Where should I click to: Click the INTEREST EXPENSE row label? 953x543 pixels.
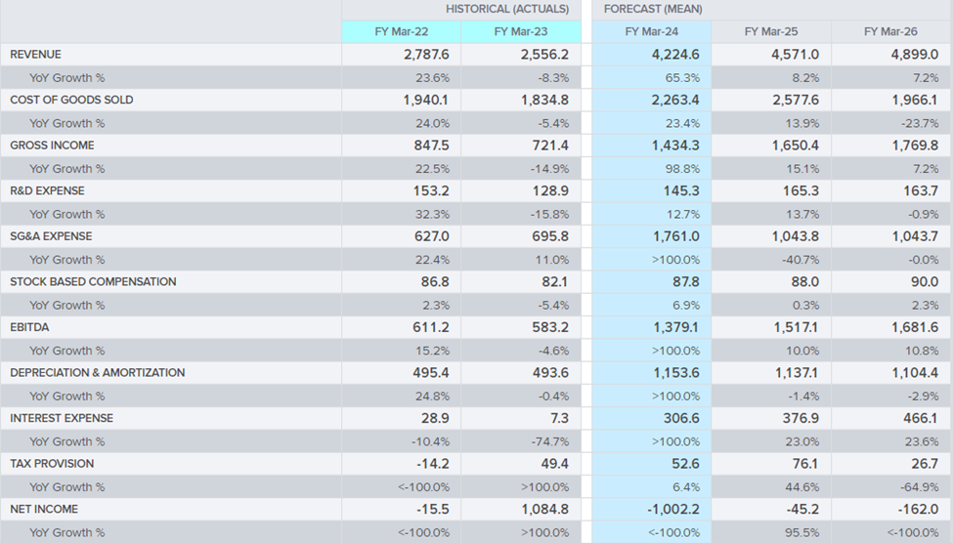coord(62,418)
